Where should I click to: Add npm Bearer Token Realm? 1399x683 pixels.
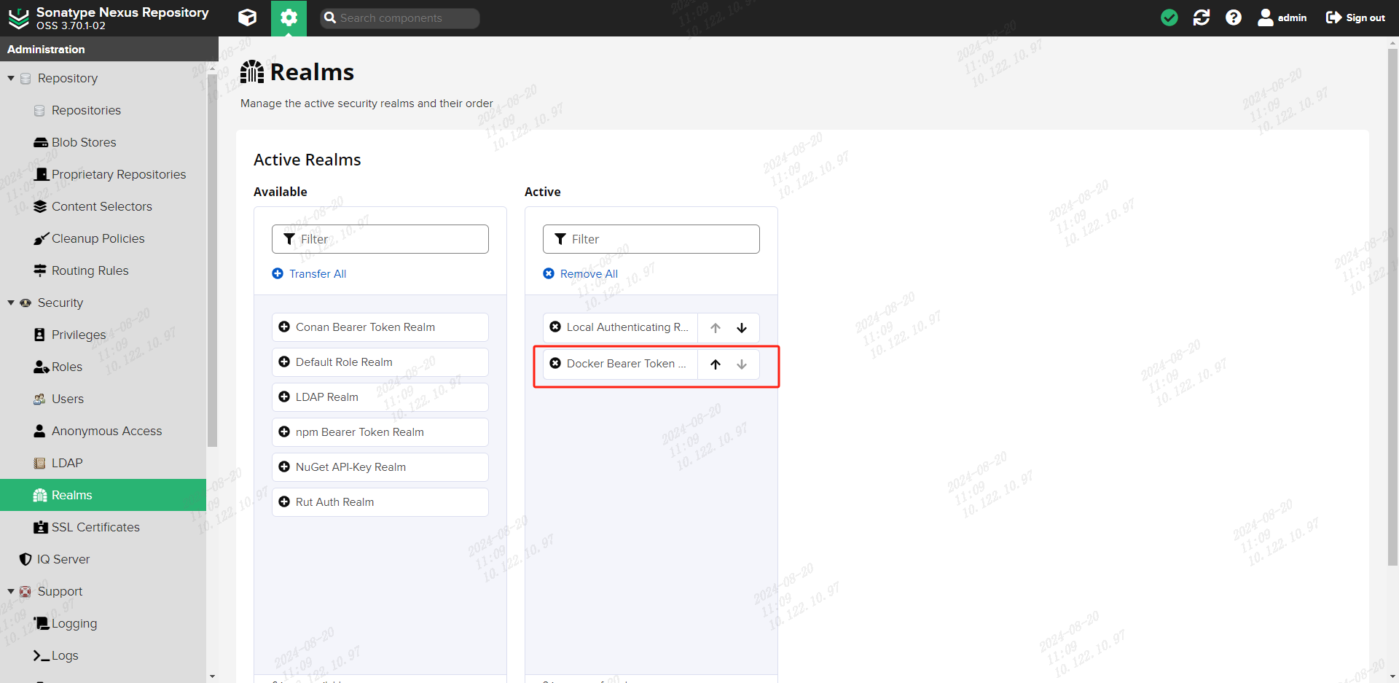pyautogui.click(x=380, y=432)
